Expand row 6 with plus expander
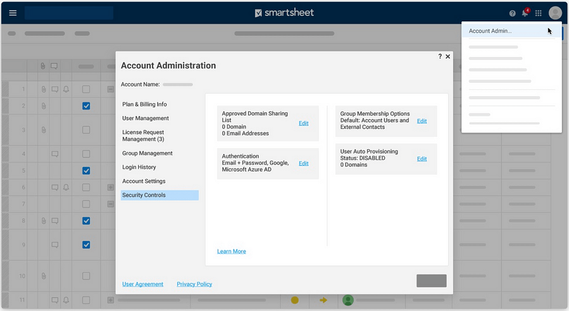569x311 pixels. pos(111,187)
